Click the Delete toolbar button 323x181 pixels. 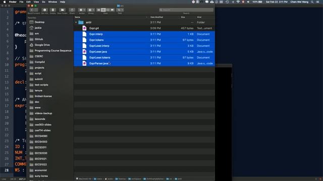click(x=52, y=10)
